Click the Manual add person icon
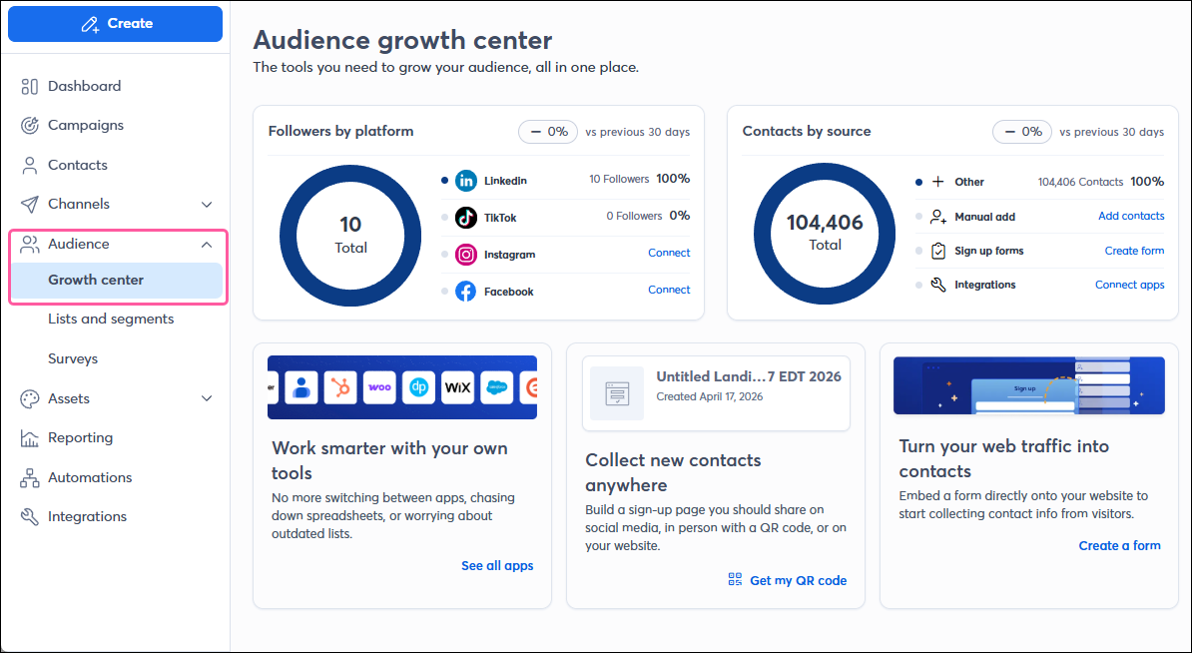 pos(938,217)
